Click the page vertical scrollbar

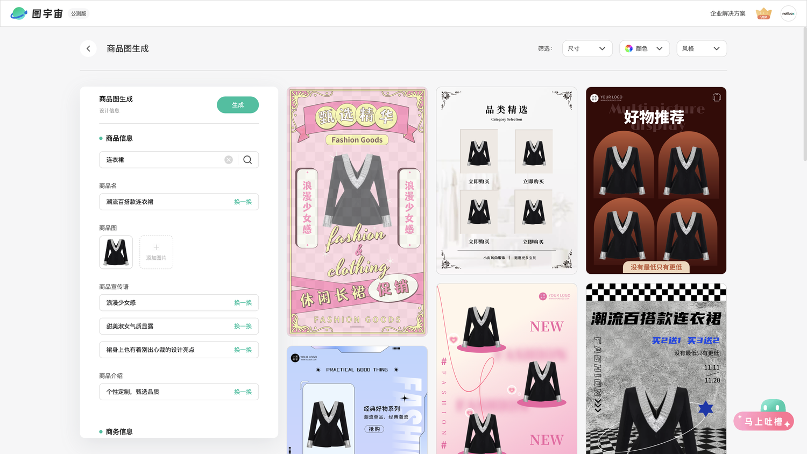[x=804, y=94]
